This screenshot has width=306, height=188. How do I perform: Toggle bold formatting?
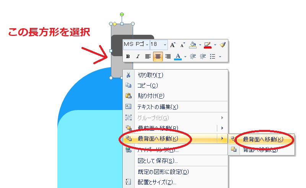pyautogui.click(x=128, y=56)
